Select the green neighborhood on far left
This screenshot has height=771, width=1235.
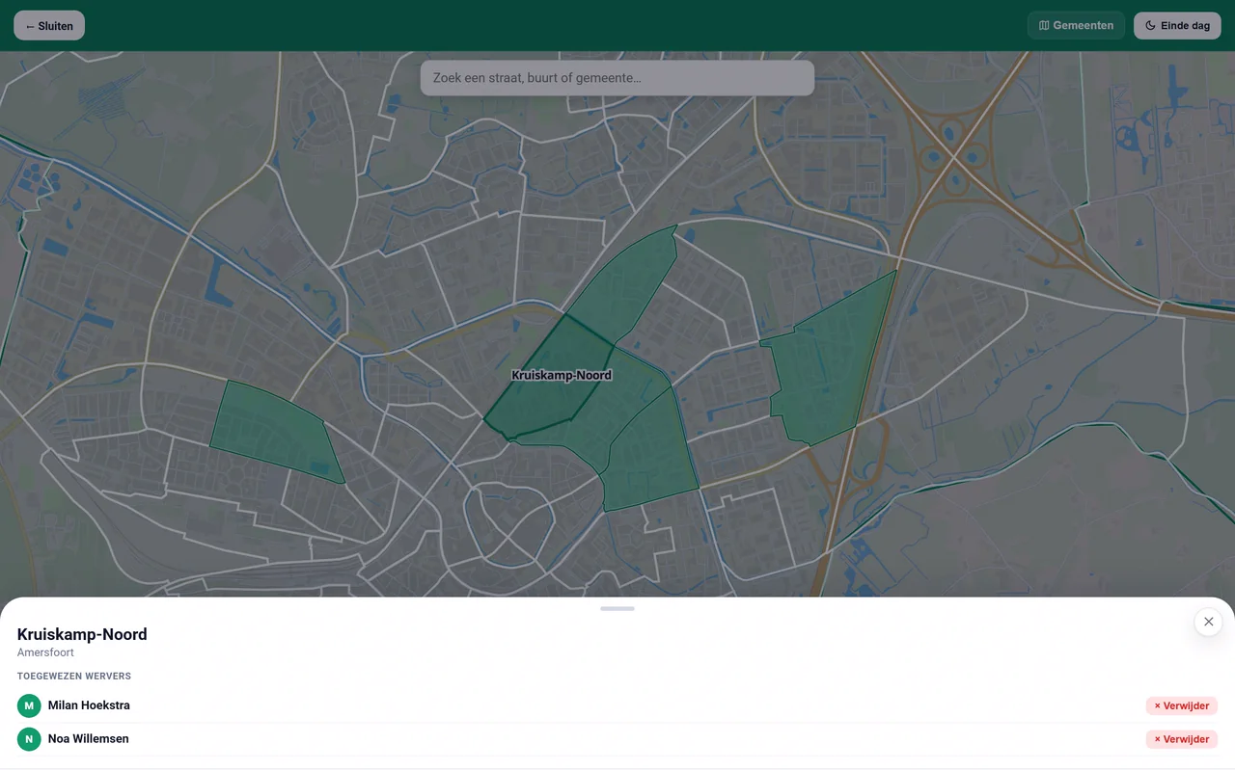click(275, 431)
